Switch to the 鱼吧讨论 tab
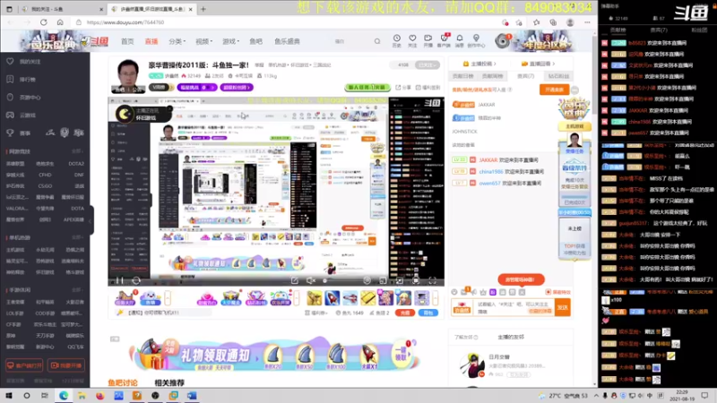The image size is (717, 403). pos(123,383)
